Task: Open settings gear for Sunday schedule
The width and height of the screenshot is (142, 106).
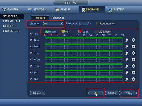Action: tap(133, 40)
